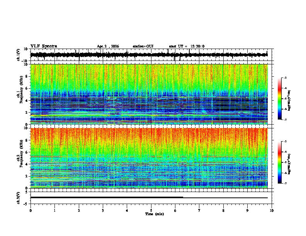Select the date text "Apr. 2 , 2026"
The height and width of the screenshot is (236, 306).
[108, 46]
